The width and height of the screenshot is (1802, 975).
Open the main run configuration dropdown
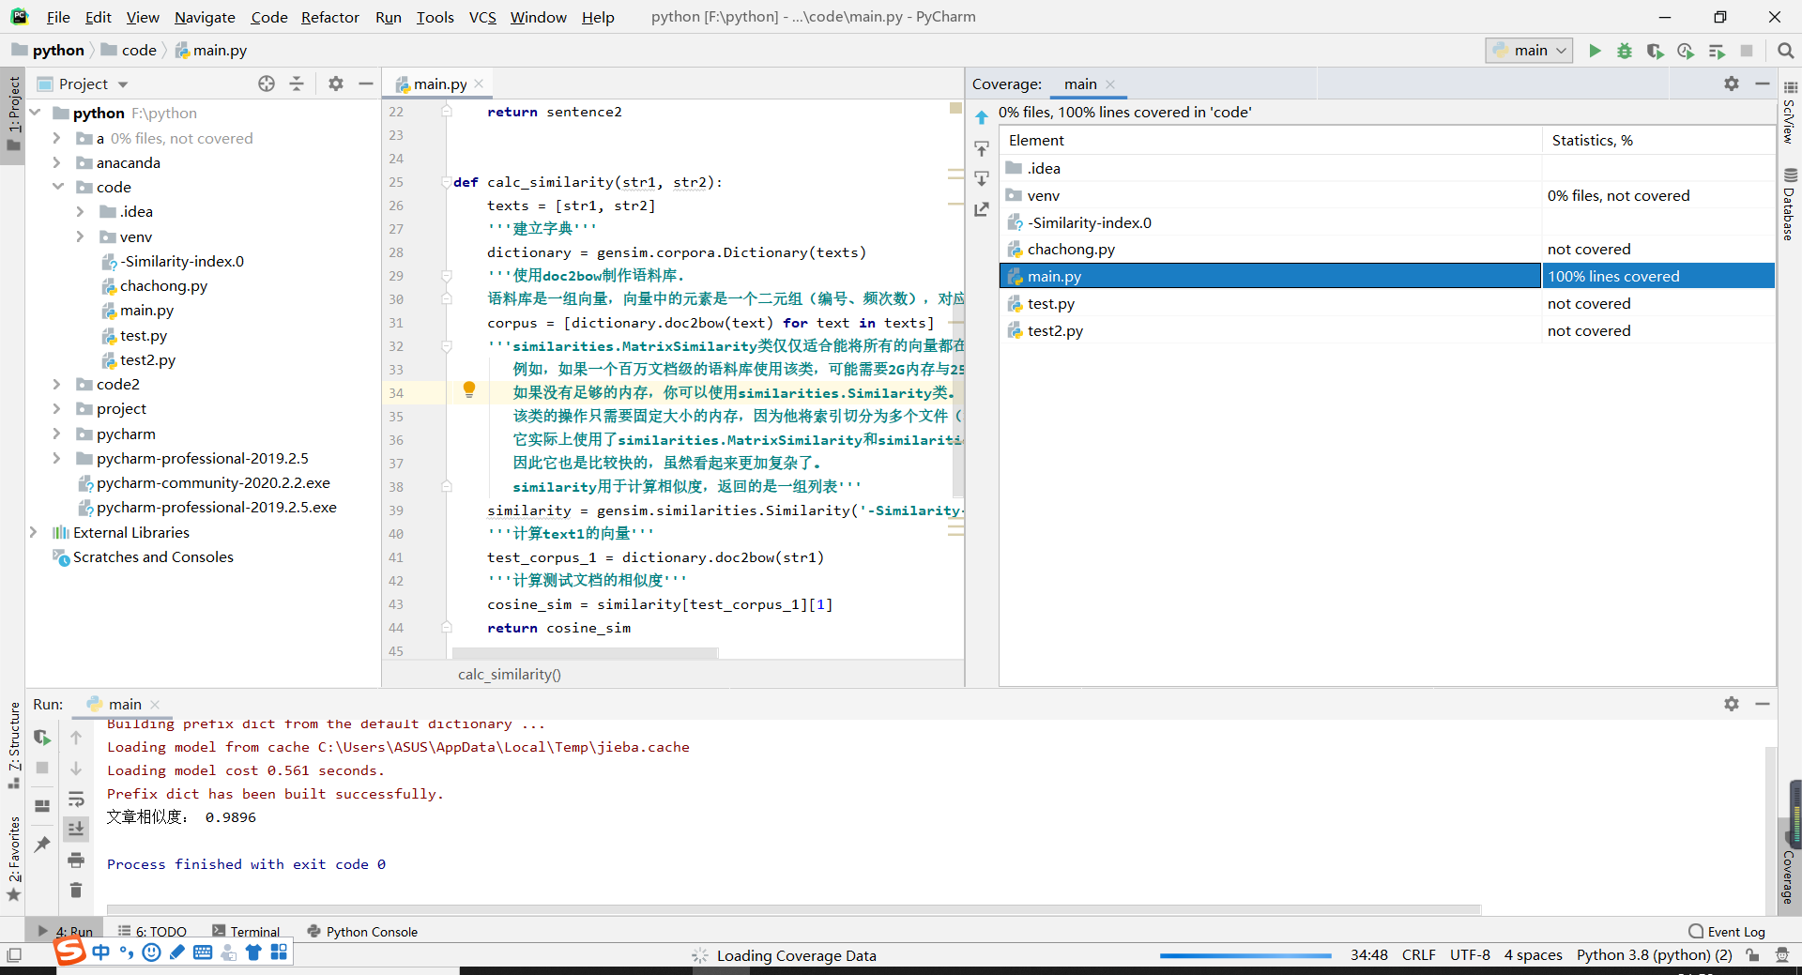point(1530,51)
